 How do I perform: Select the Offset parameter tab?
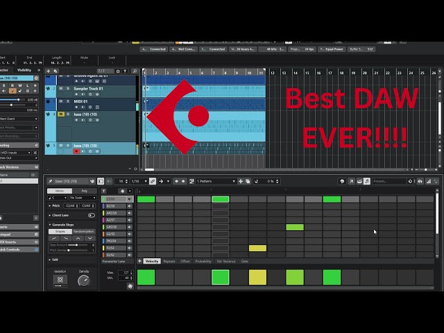pos(185,262)
